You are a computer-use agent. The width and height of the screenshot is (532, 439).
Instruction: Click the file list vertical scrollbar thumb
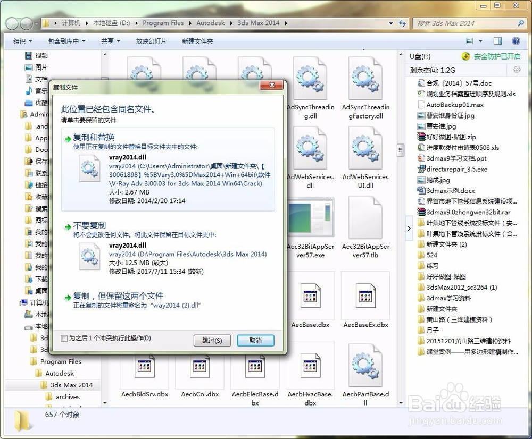pos(401,150)
